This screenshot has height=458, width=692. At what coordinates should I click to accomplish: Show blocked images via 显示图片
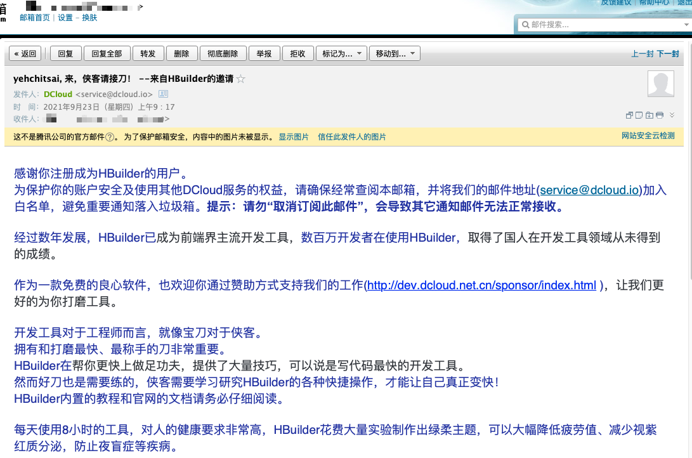(x=294, y=136)
